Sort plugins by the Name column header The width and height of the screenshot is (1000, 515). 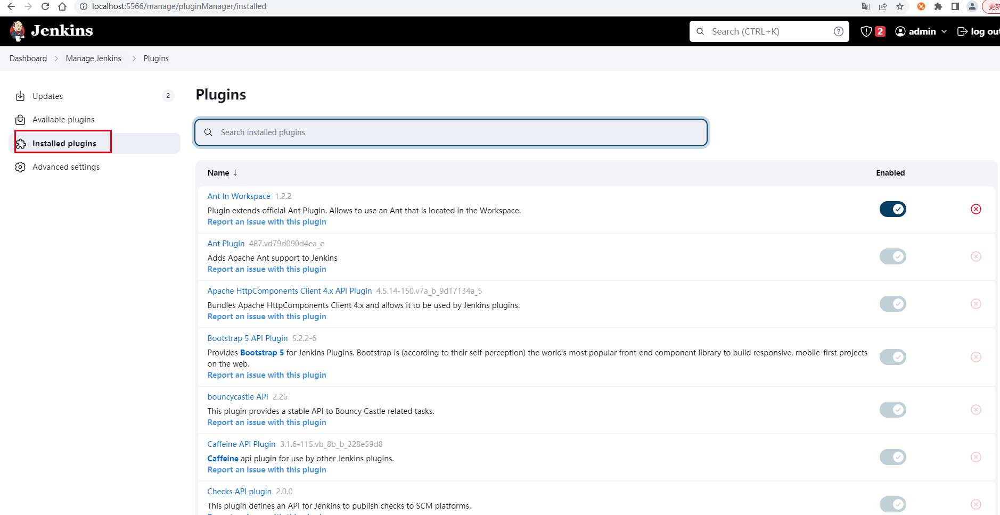222,173
